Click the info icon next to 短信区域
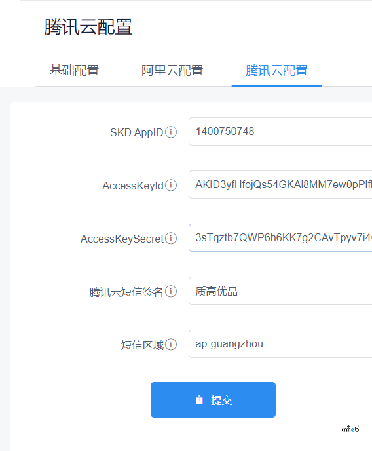372x451 pixels. point(171,344)
